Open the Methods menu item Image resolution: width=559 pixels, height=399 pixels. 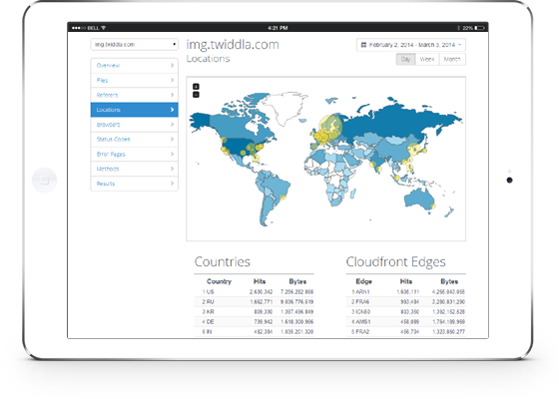coord(134,169)
